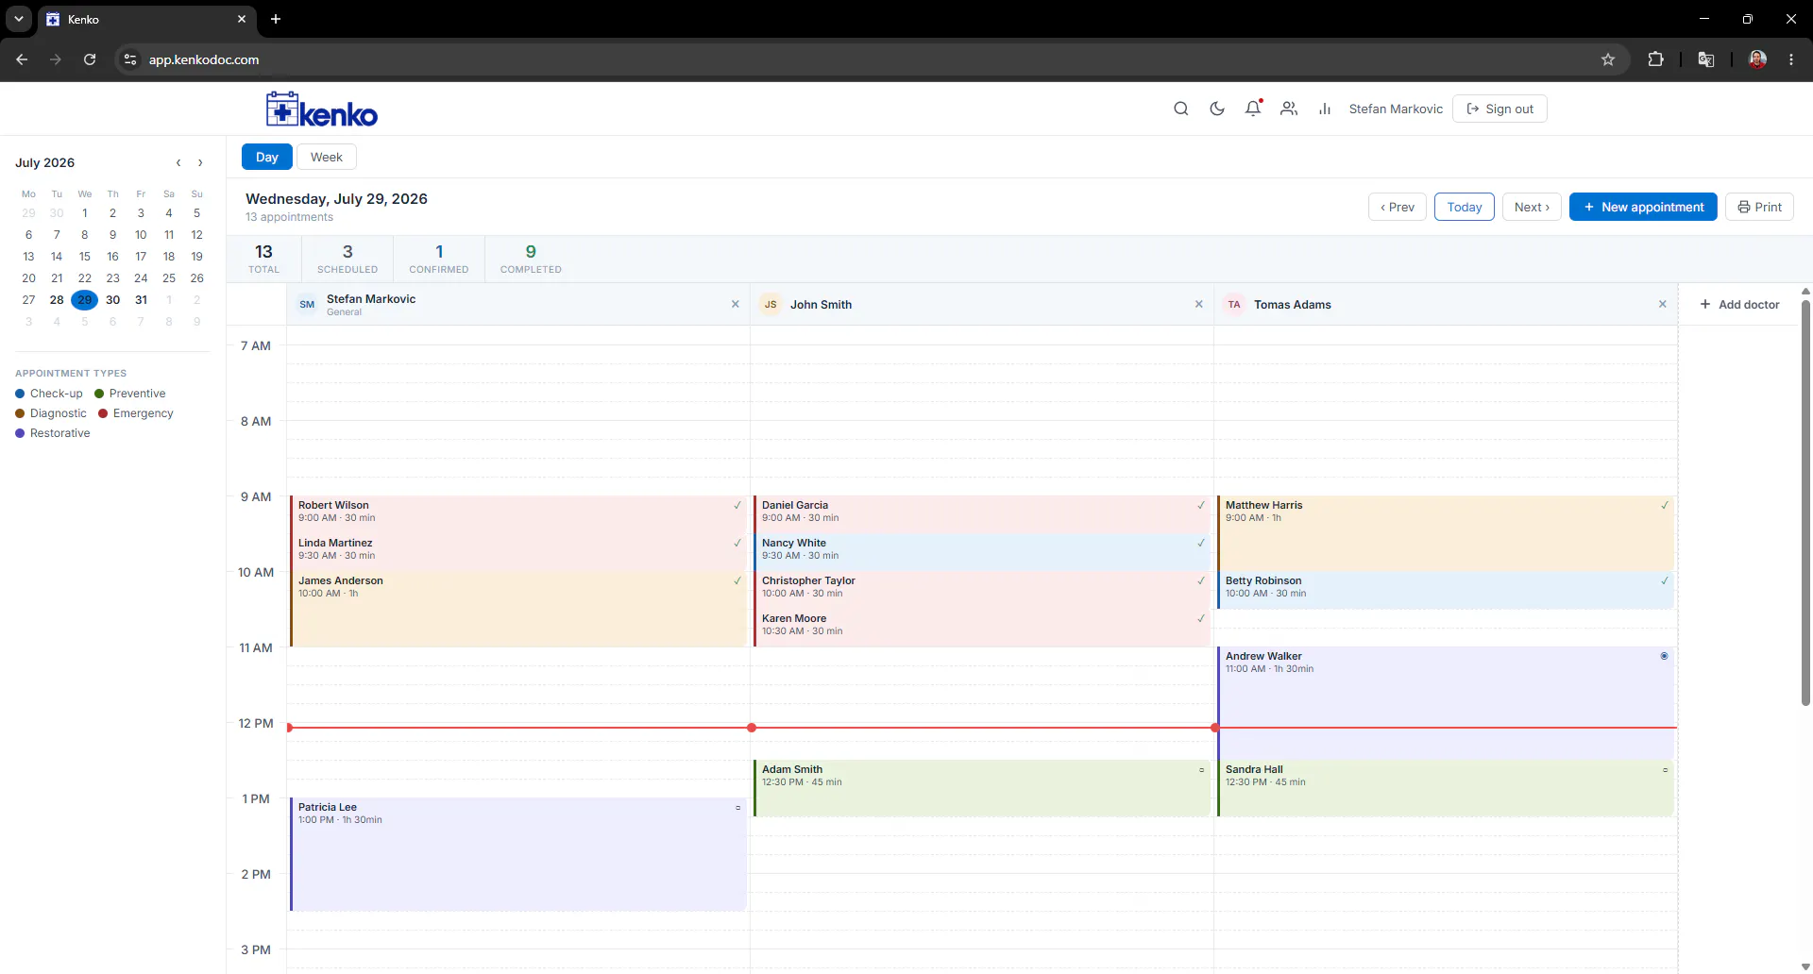Go to next month in mini calendar
This screenshot has height=974, width=1813.
click(200, 162)
